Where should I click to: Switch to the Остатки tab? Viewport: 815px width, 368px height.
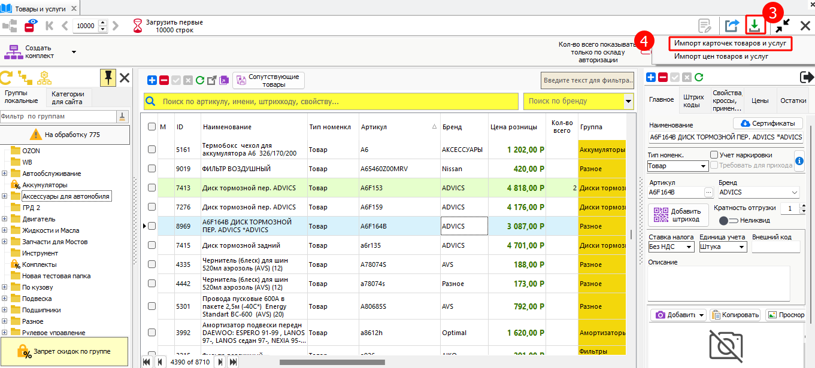pyautogui.click(x=793, y=101)
